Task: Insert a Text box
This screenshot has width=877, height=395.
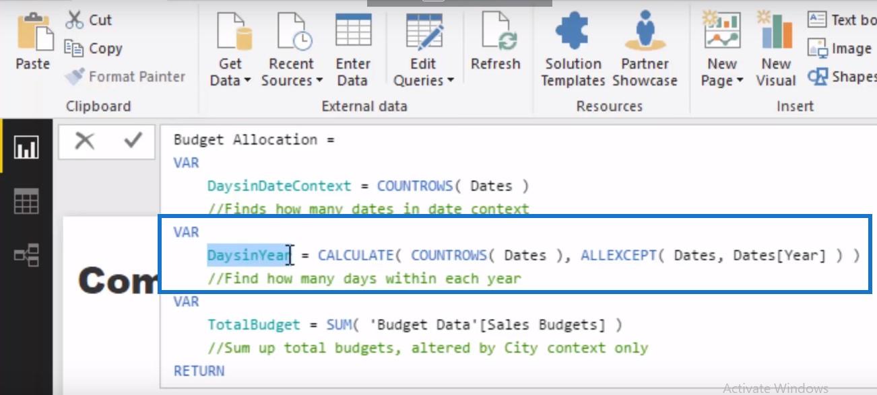Action: (x=842, y=20)
